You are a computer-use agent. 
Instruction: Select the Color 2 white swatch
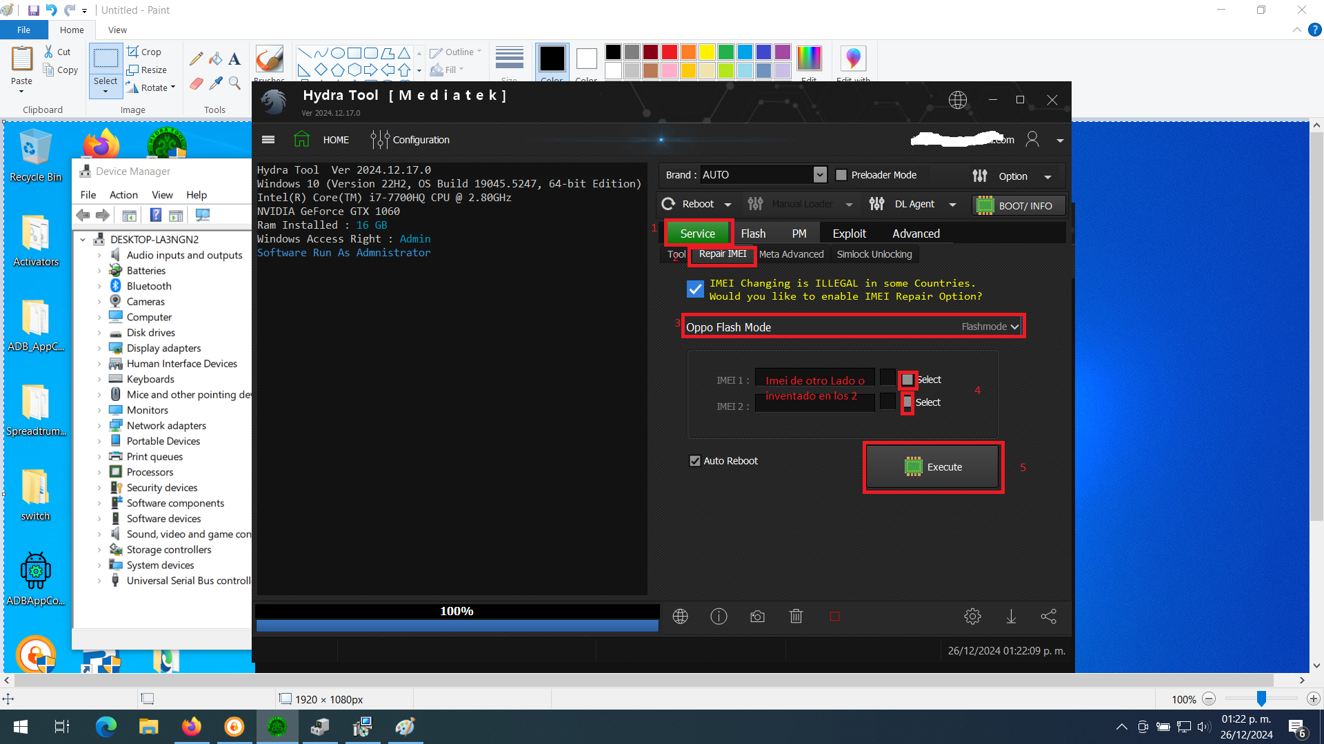click(x=587, y=59)
